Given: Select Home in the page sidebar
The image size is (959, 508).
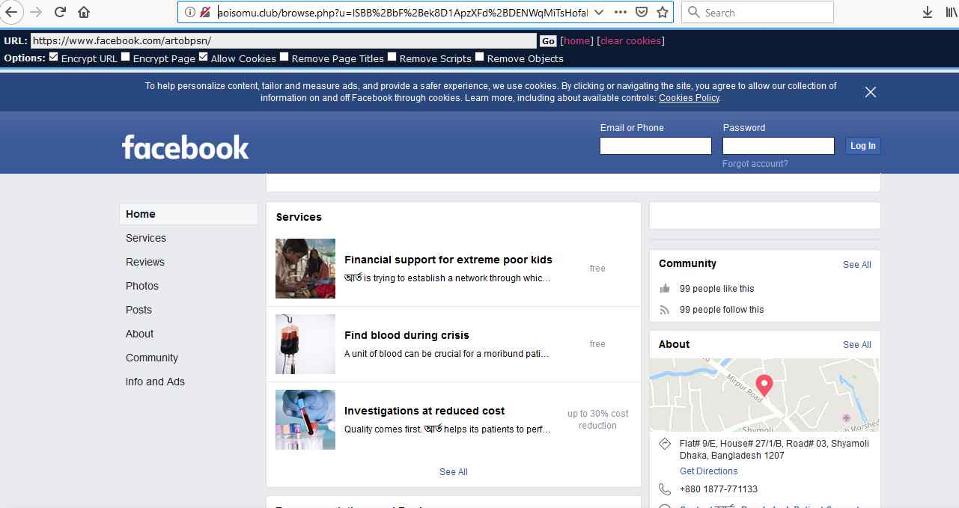Looking at the screenshot, I should click(x=189, y=214).
